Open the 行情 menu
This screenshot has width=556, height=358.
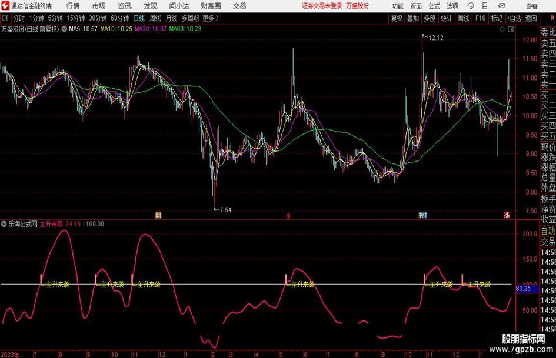click(x=73, y=6)
